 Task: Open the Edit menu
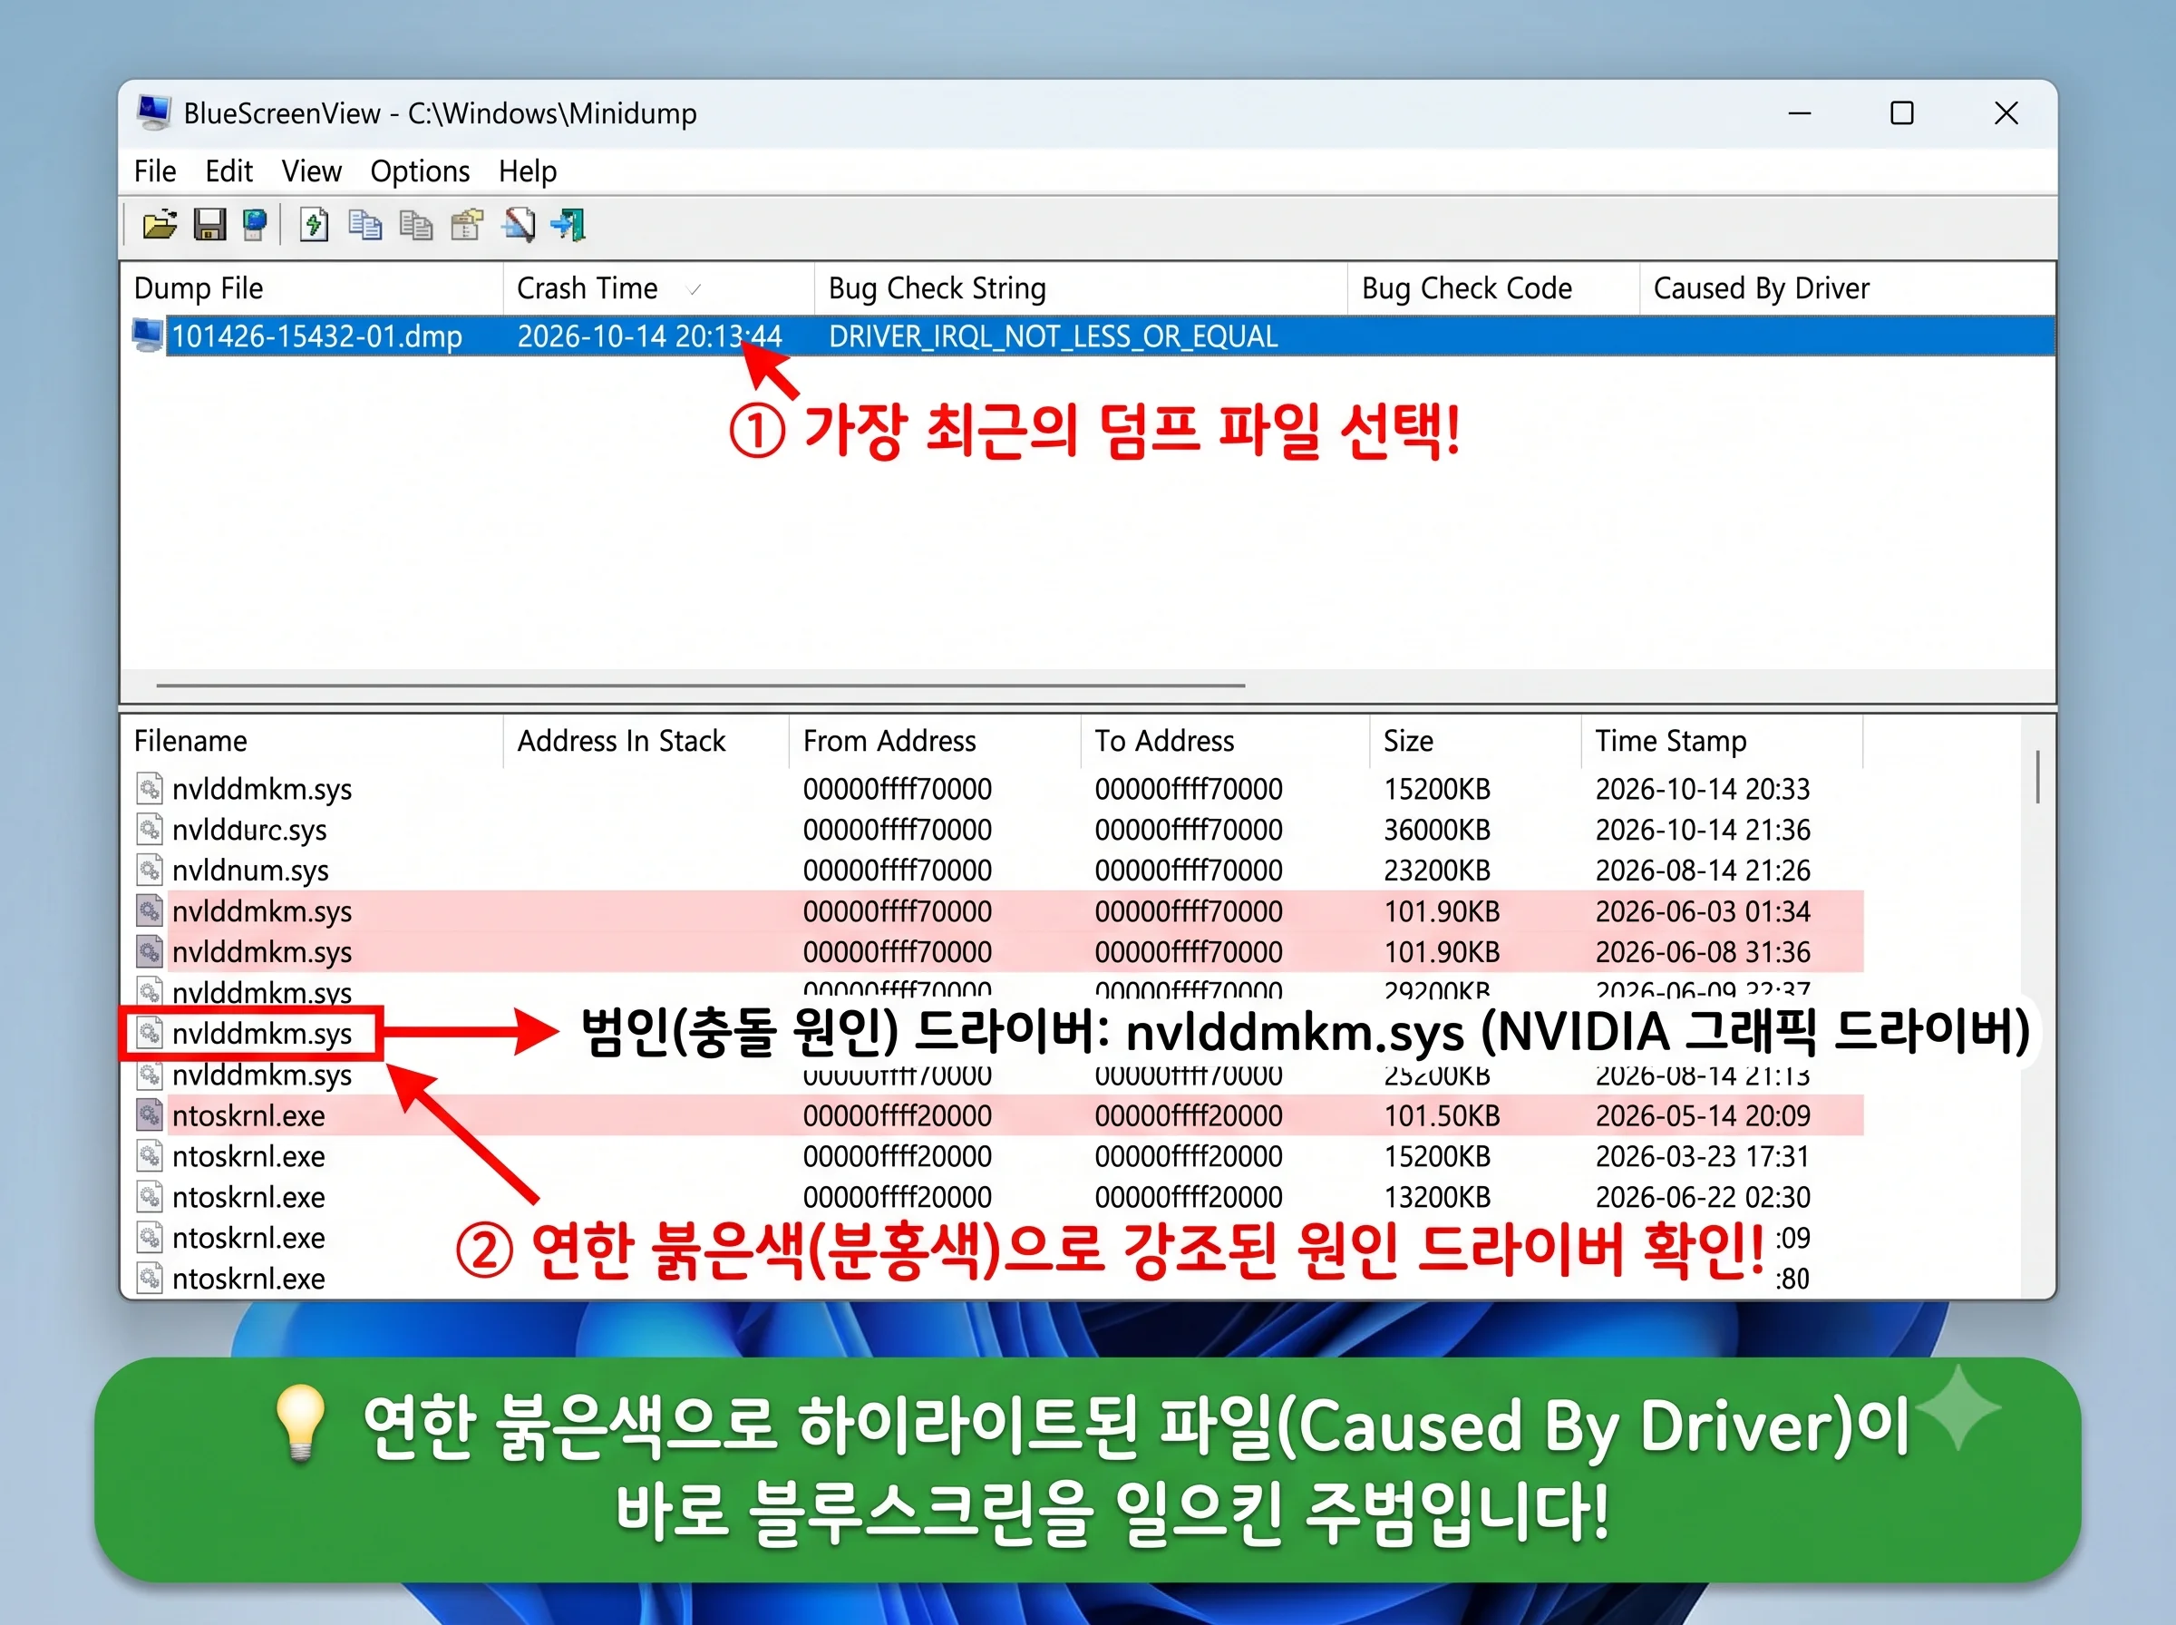pyautogui.click(x=229, y=171)
